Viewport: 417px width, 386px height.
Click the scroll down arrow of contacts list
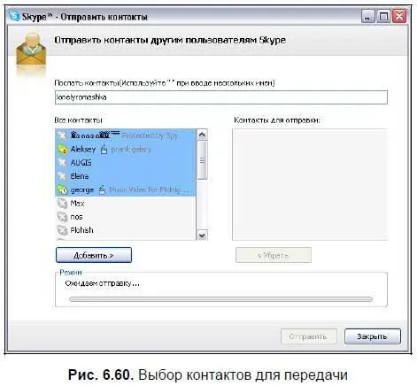click(x=202, y=235)
